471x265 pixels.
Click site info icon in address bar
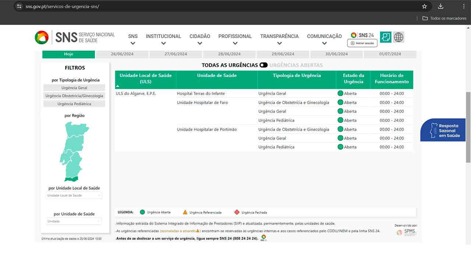coord(20,6)
